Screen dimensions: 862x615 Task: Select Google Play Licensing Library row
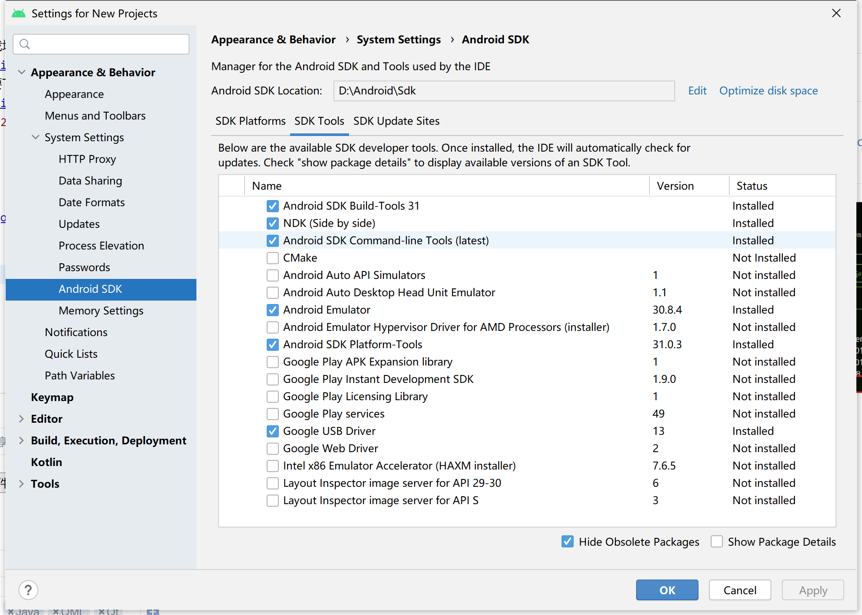point(527,396)
